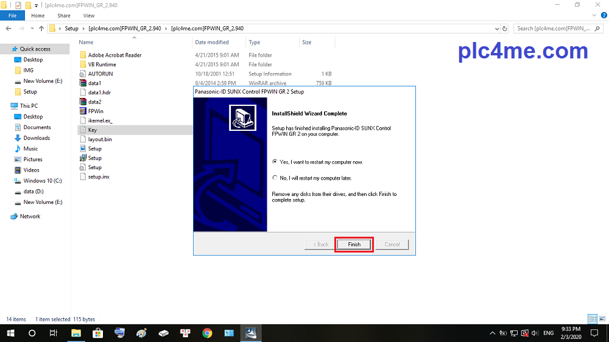Sort files by Date modified column

(212, 43)
